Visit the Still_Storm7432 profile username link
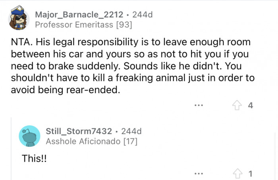278x180 pixels. click(79, 131)
